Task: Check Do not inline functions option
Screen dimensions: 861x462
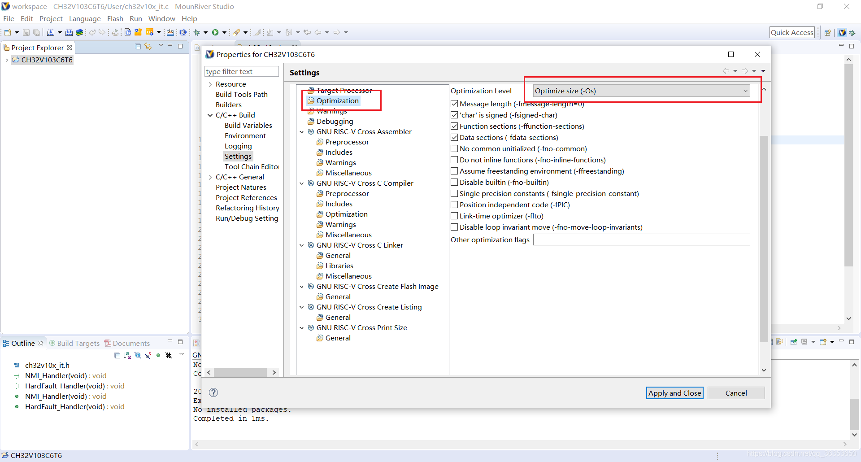Action: [x=454, y=160]
